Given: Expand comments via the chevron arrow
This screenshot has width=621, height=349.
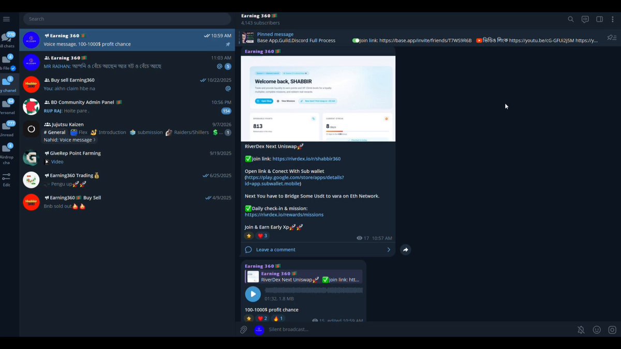Looking at the screenshot, I should point(389,250).
